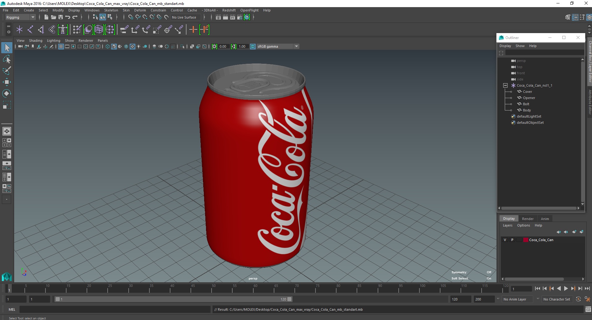
Task: Click the HumanIK character shelf icon
Action: (x=63, y=30)
